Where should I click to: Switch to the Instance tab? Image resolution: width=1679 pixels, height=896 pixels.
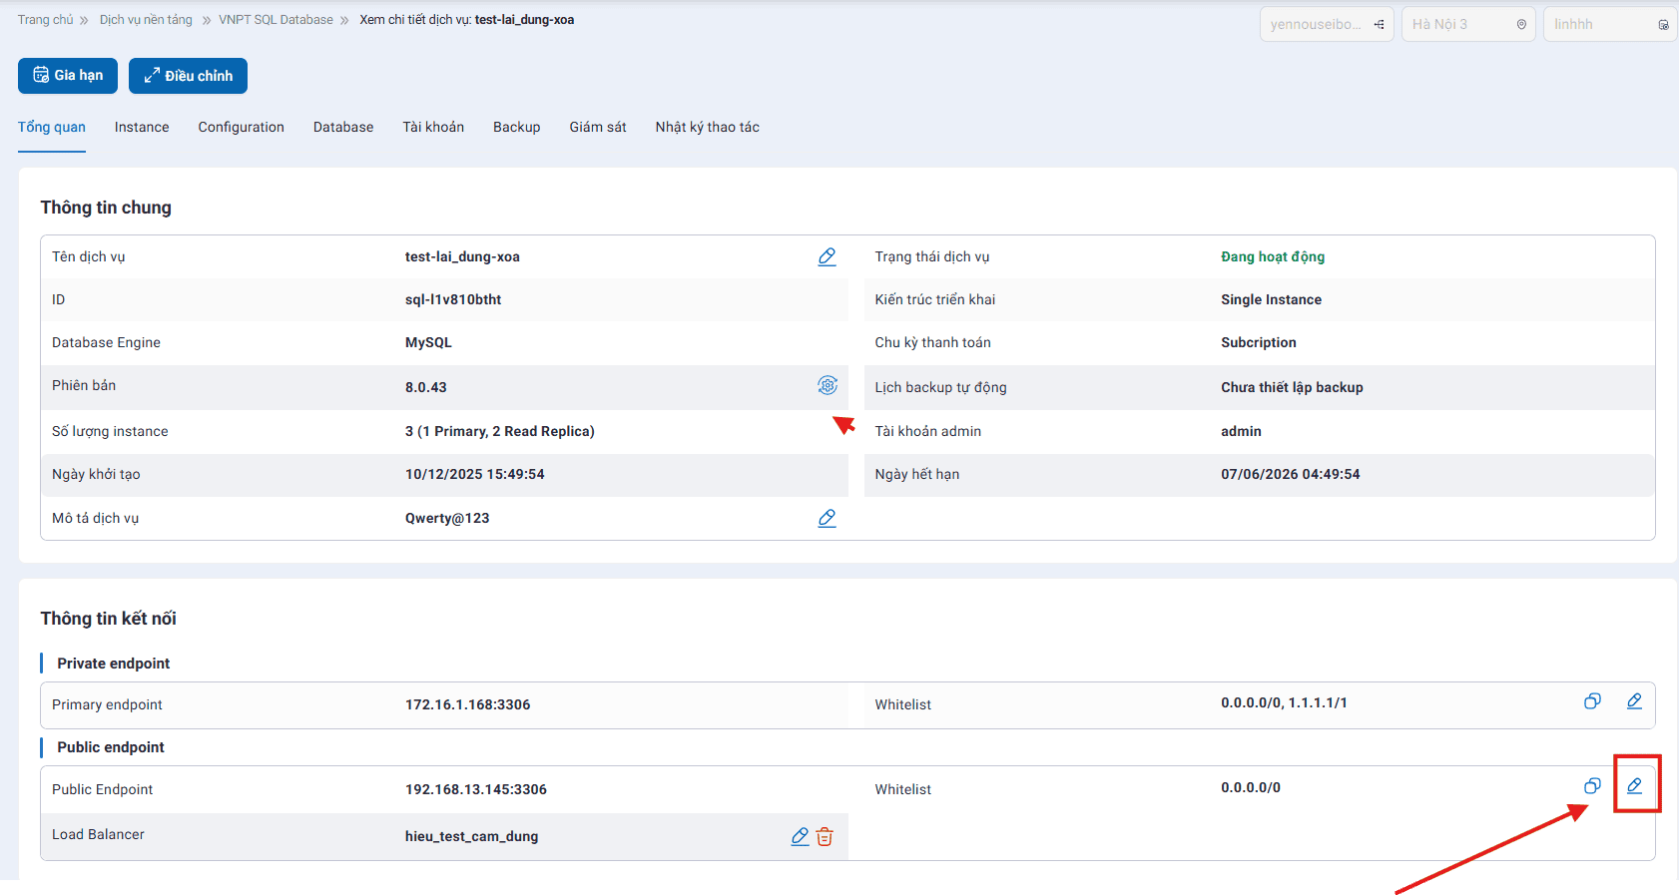(x=142, y=127)
